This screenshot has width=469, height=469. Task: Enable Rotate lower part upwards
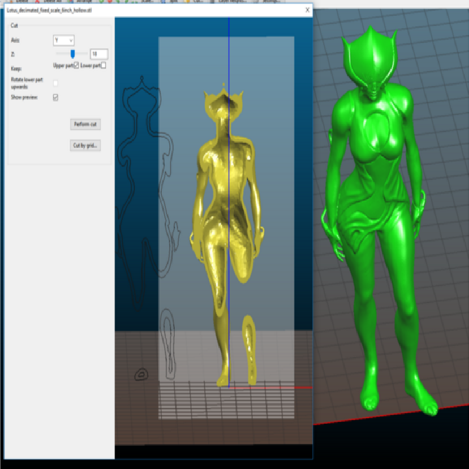pyautogui.click(x=56, y=83)
